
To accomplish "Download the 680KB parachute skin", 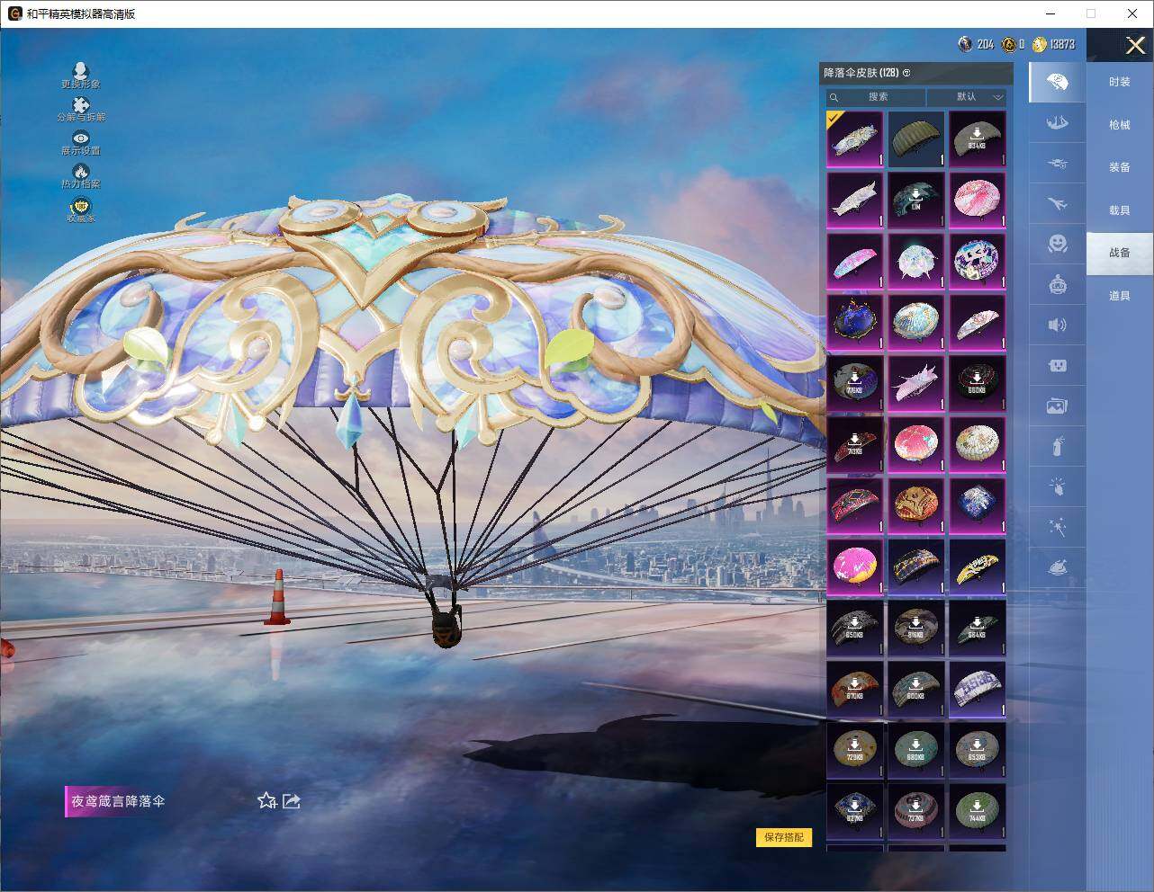I will (915, 750).
